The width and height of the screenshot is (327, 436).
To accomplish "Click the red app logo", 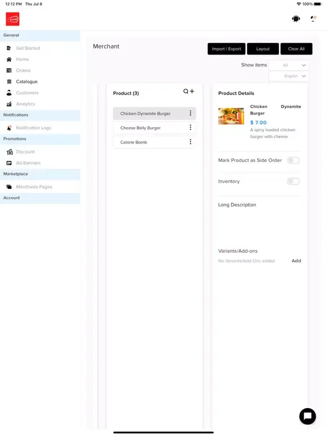I will pos(12,19).
